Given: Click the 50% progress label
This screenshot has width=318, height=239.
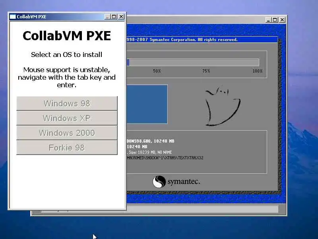Looking at the screenshot, I should [157, 71].
